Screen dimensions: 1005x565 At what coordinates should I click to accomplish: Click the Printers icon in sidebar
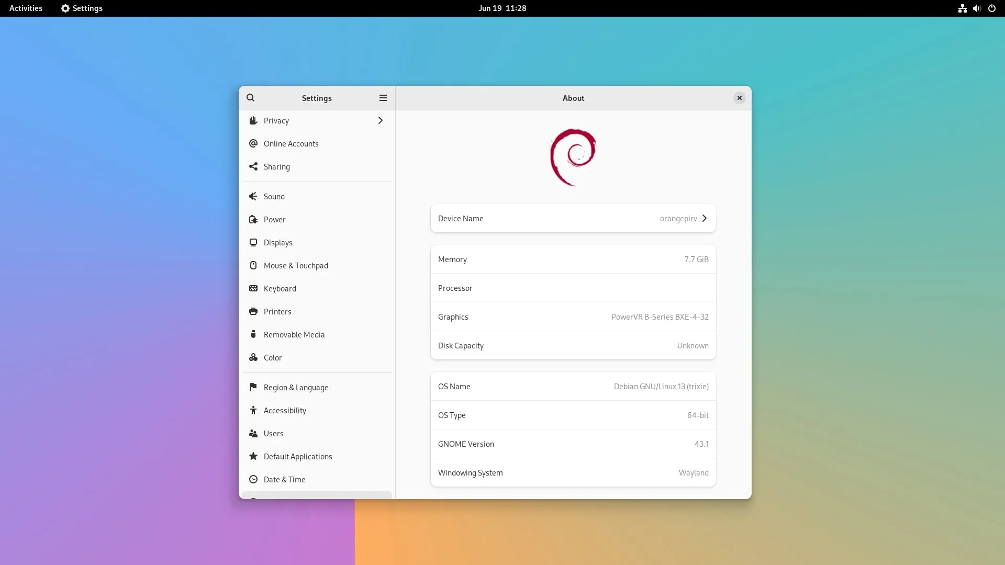coord(253,311)
